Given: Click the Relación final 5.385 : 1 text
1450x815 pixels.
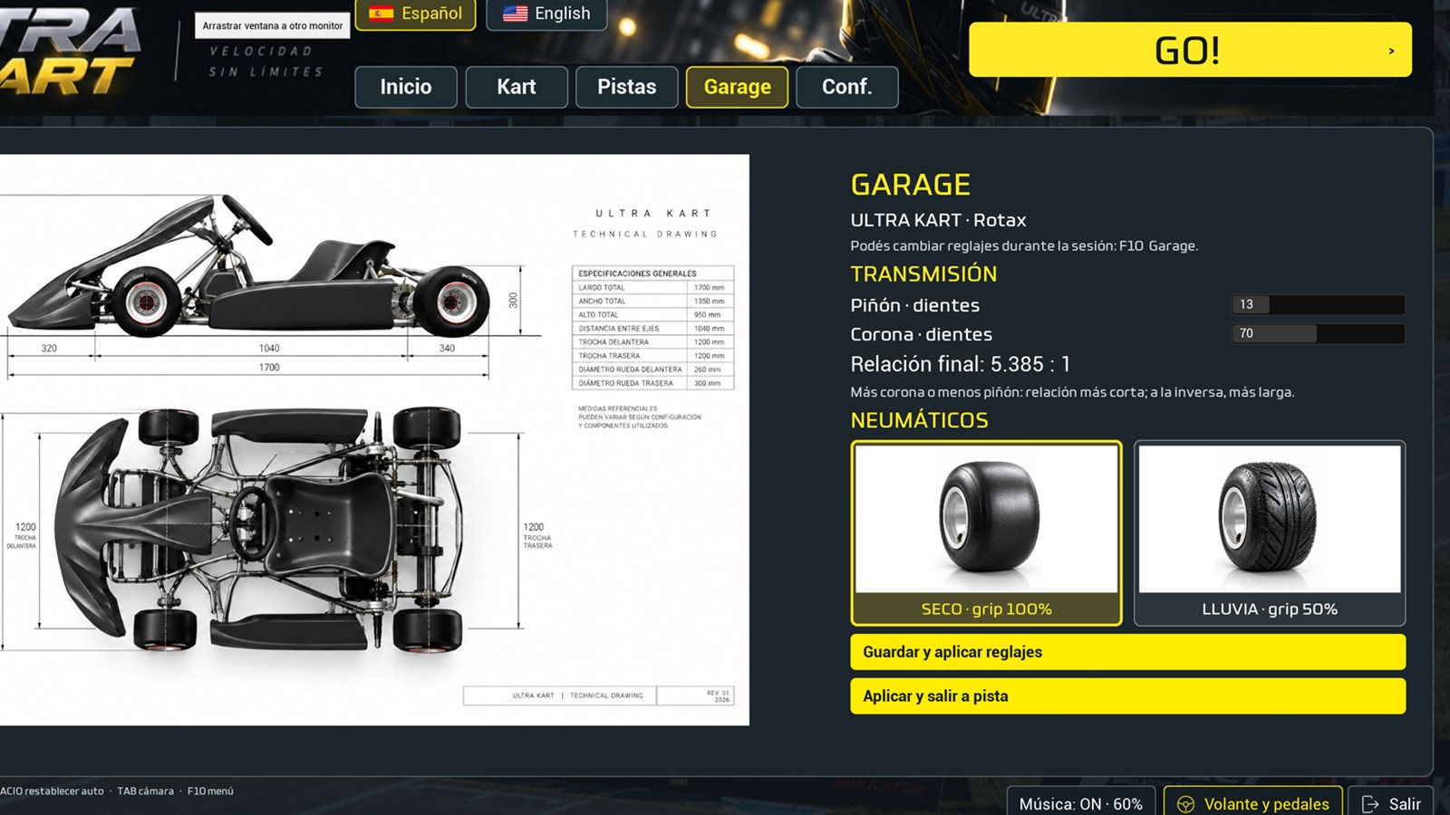Looking at the screenshot, I should 961,364.
